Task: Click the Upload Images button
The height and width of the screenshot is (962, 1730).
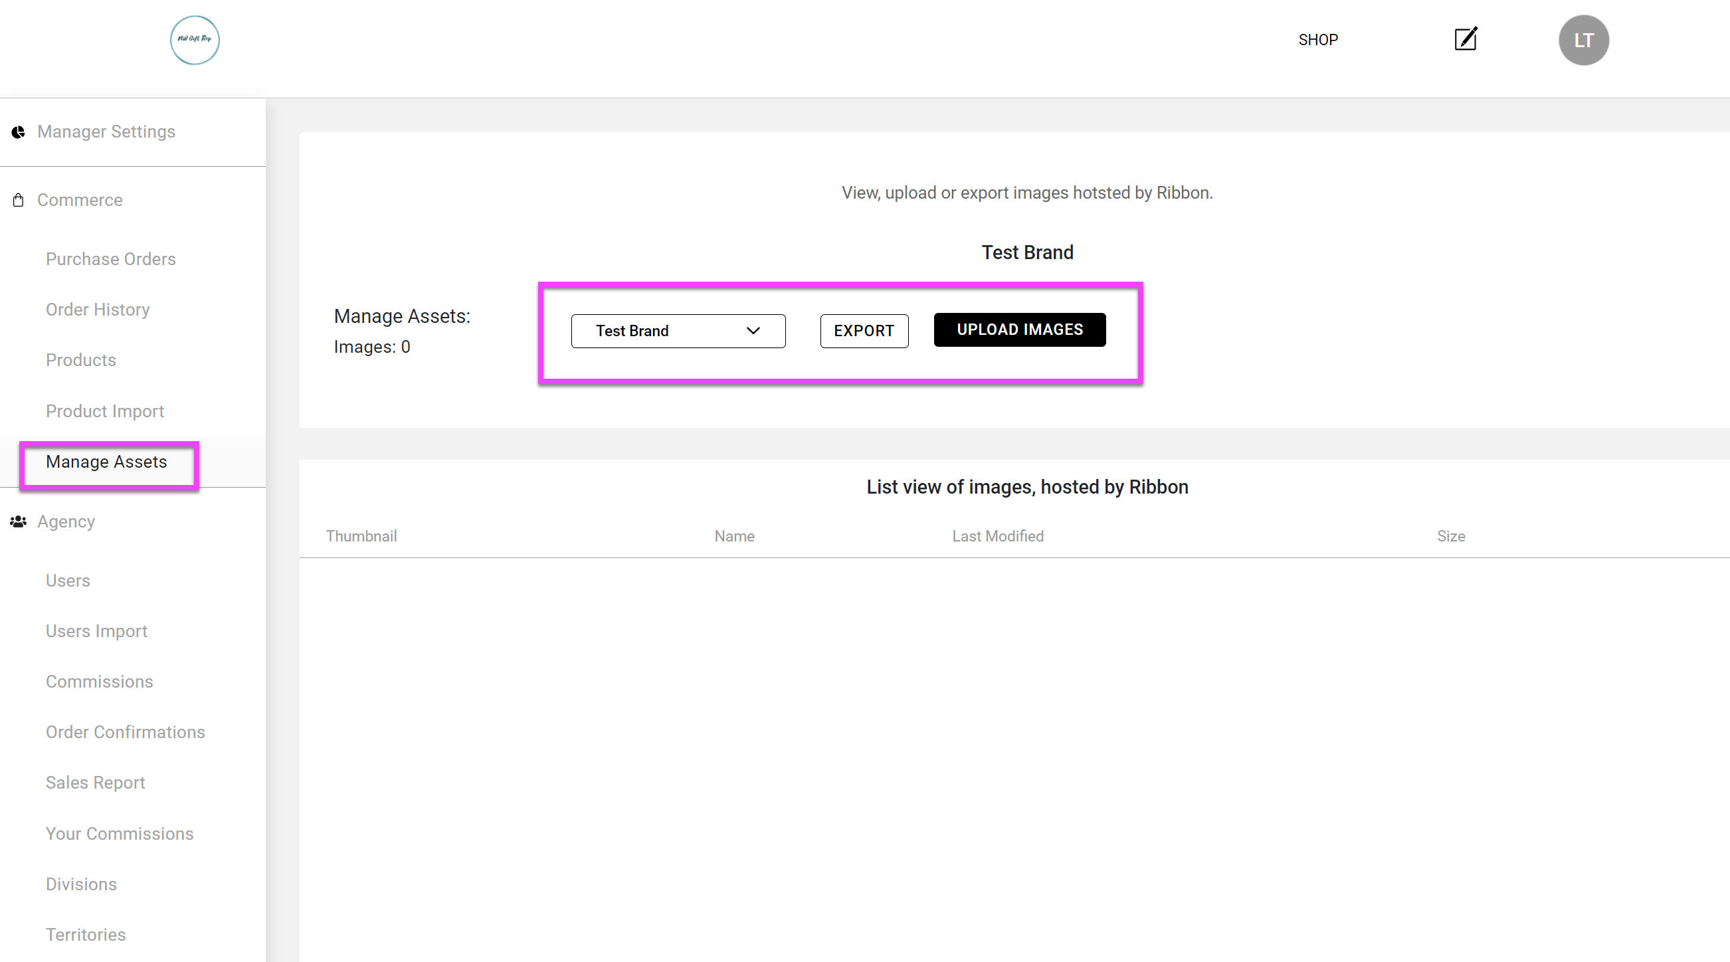Action: point(1018,329)
